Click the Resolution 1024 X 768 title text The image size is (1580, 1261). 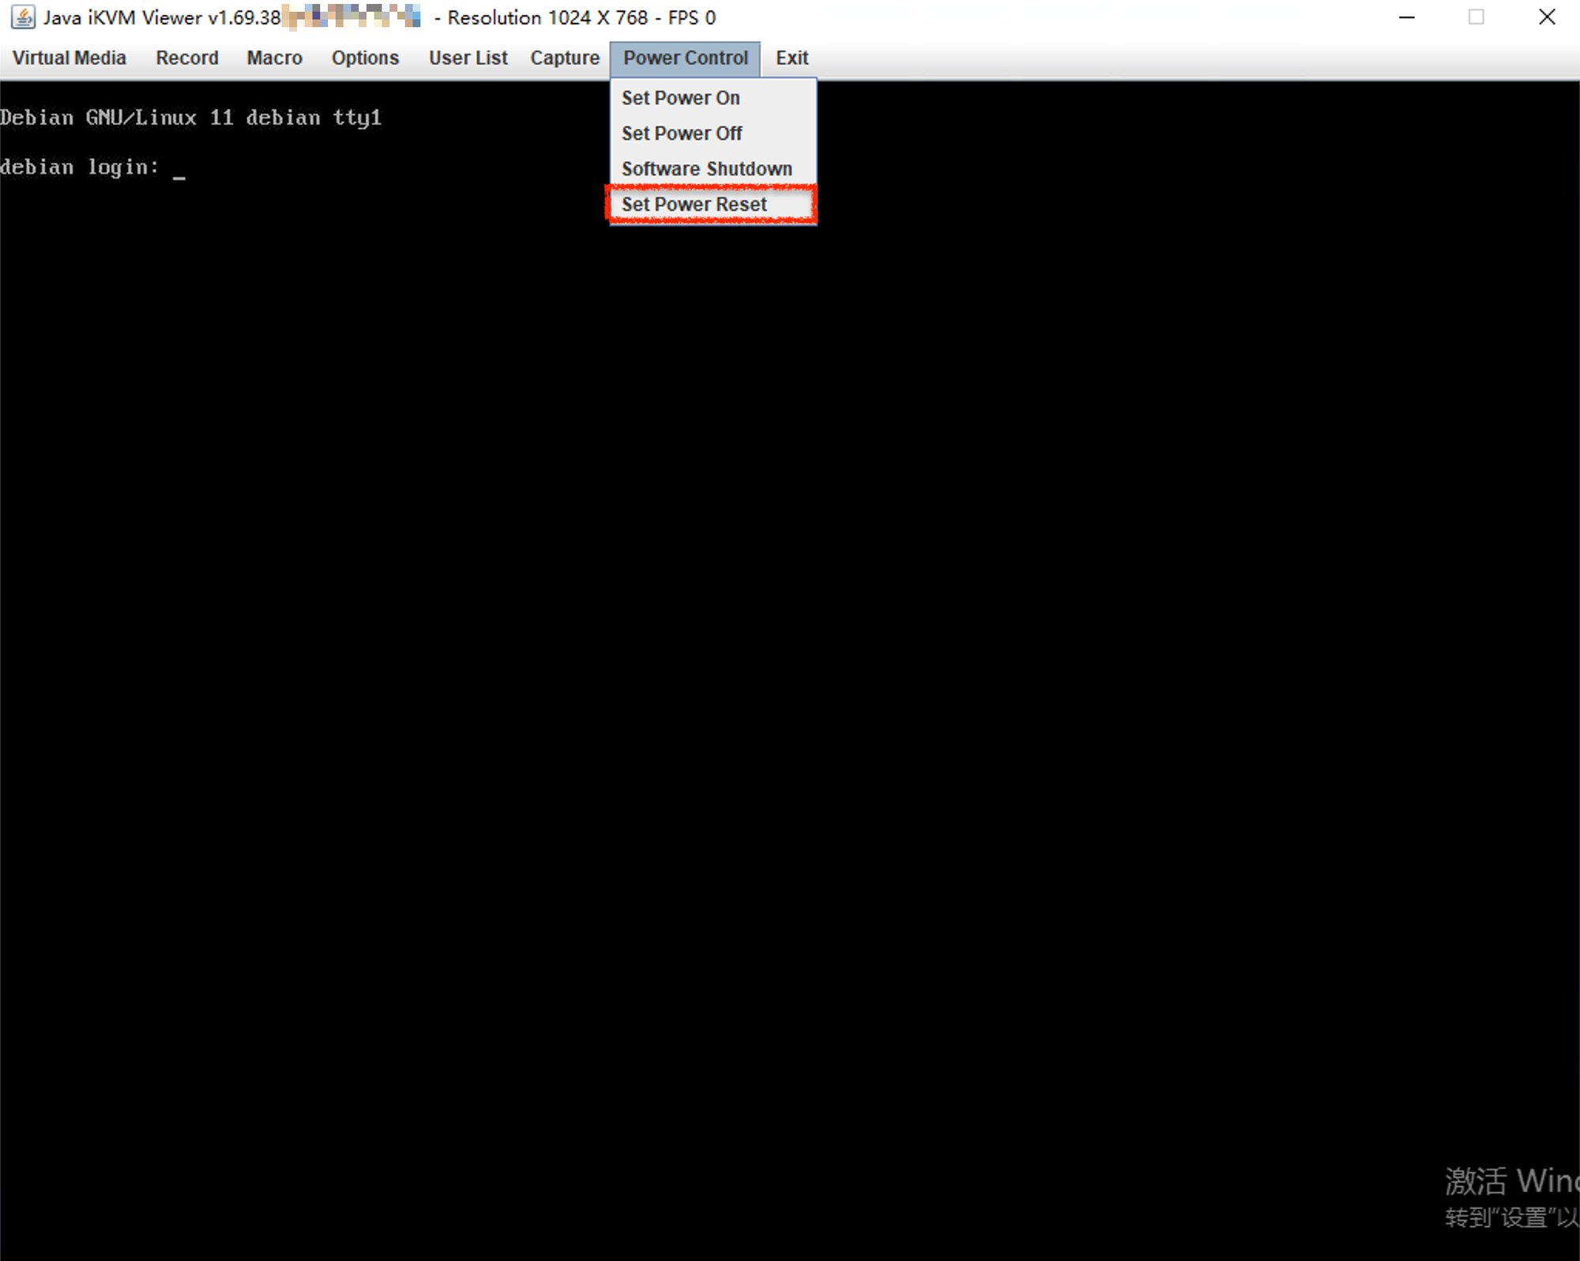(547, 17)
